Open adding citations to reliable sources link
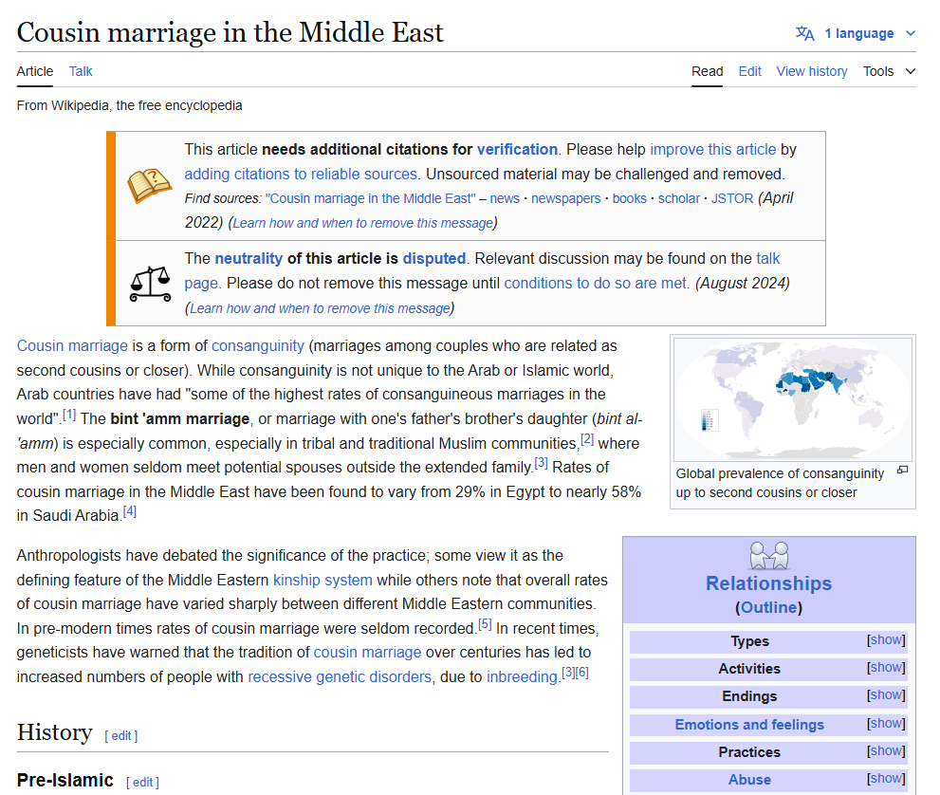Viewport: 940px width, 795px height. click(x=301, y=174)
